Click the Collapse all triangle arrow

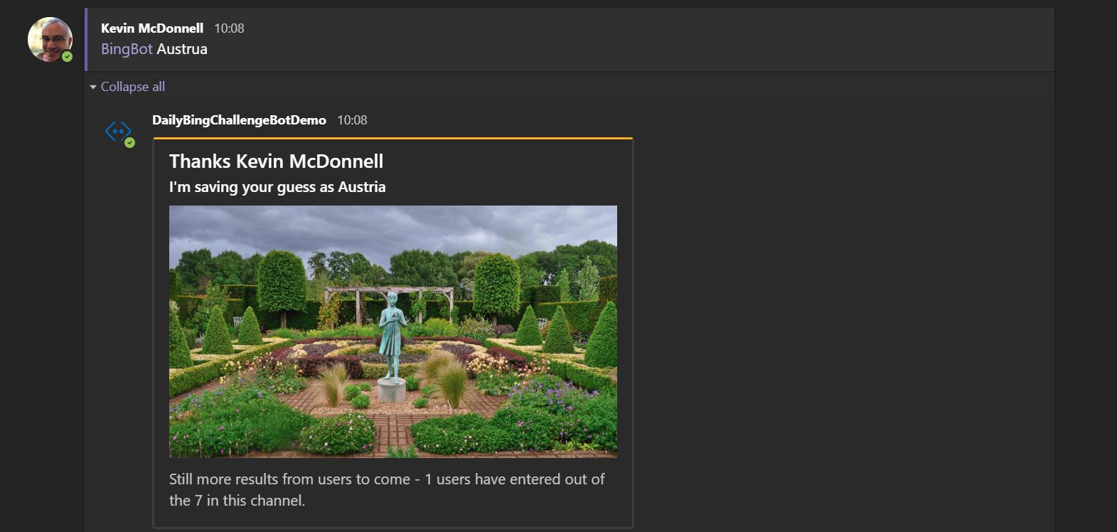93,87
